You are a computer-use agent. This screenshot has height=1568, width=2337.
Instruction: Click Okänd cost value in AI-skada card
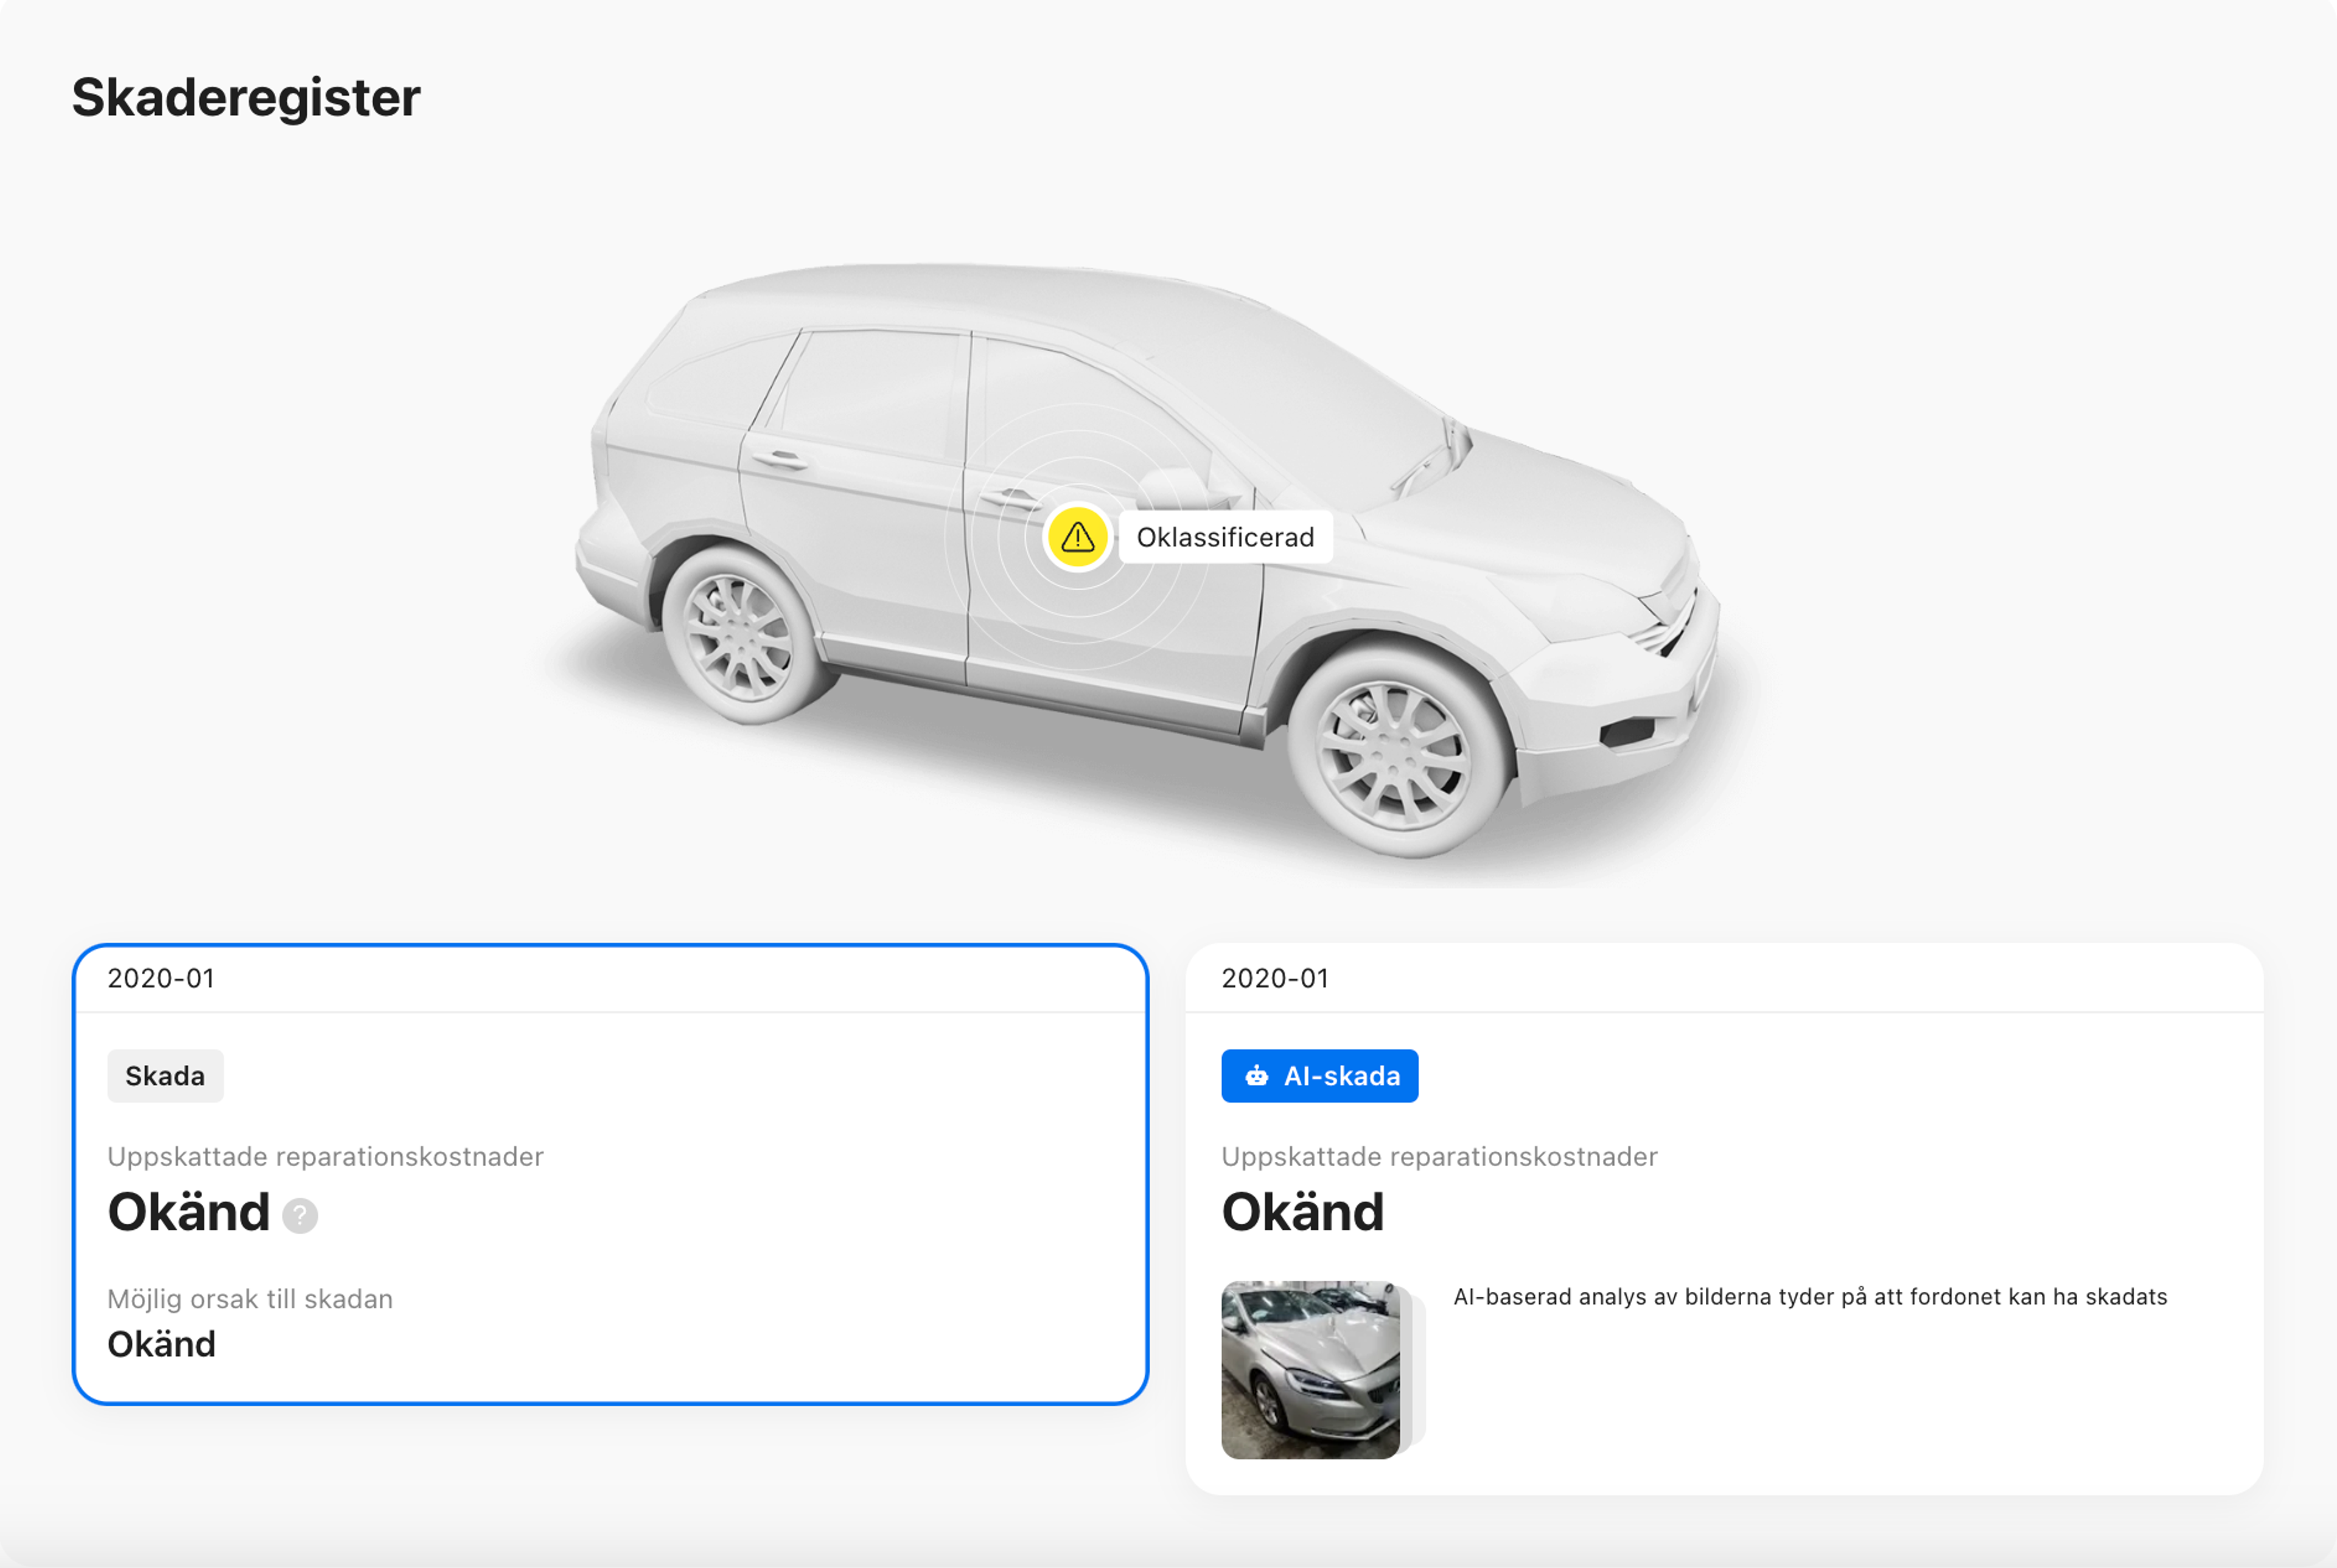point(1302,1212)
